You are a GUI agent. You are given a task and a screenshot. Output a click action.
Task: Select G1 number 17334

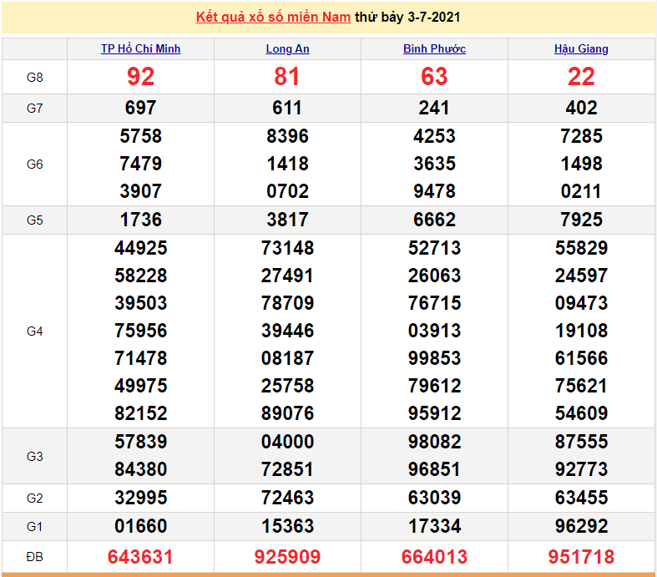pos(434,527)
